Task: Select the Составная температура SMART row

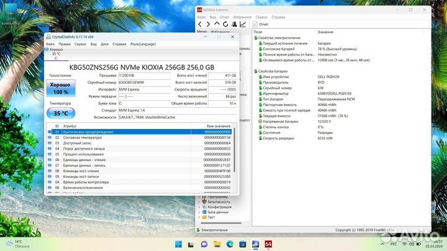Action: pyautogui.click(x=140, y=138)
